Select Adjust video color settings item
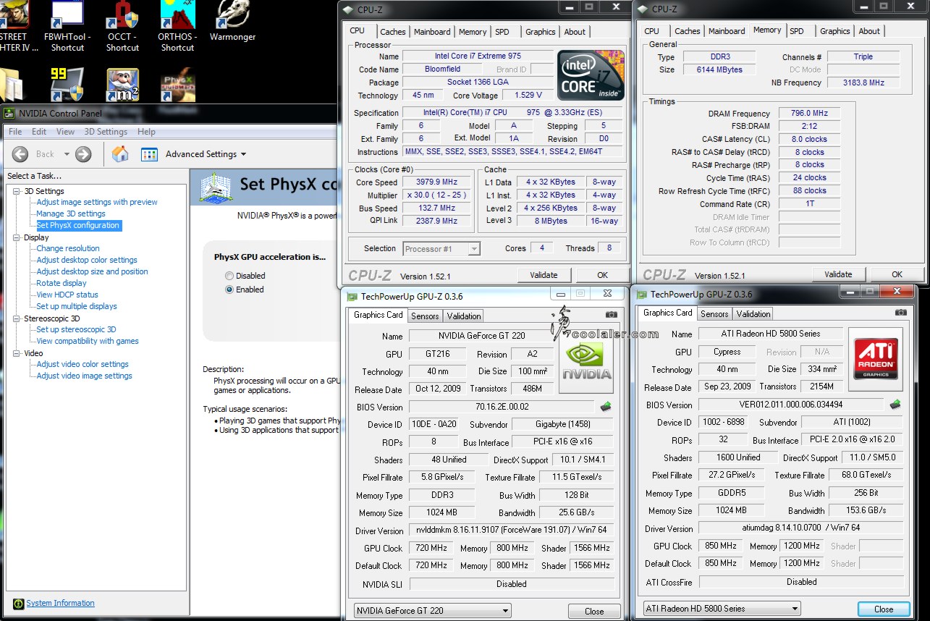The width and height of the screenshot is (930, 621). click(x=83, y=364)
